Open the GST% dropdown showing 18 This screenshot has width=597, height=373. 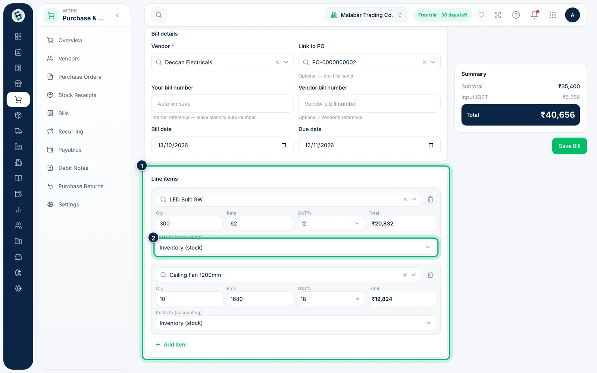tap(331, 299)
